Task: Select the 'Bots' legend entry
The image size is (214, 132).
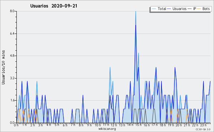Action: coord(206,9)
